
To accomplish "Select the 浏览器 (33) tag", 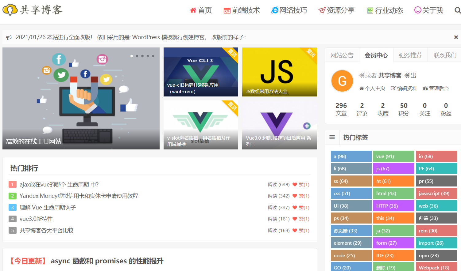I will click(351, 231).
